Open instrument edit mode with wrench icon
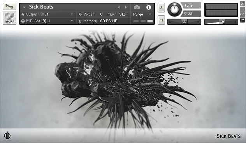 9,7
